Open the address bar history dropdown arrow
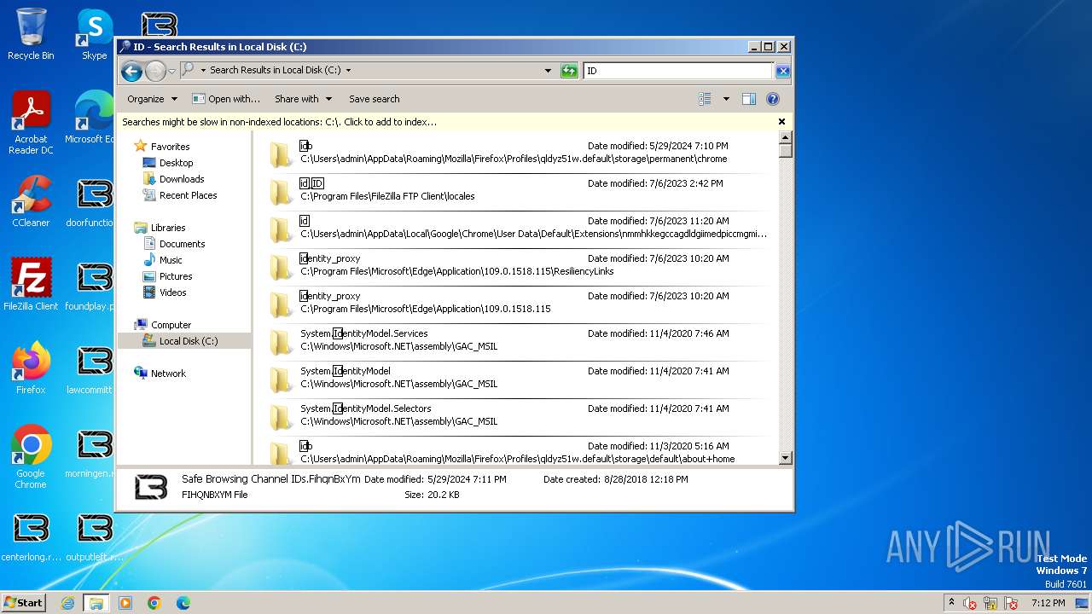1092x614 pixels. tap(548, 71)
